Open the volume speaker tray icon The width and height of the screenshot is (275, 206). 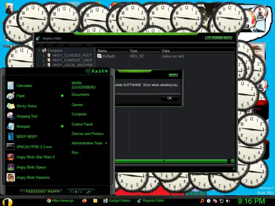228,201
